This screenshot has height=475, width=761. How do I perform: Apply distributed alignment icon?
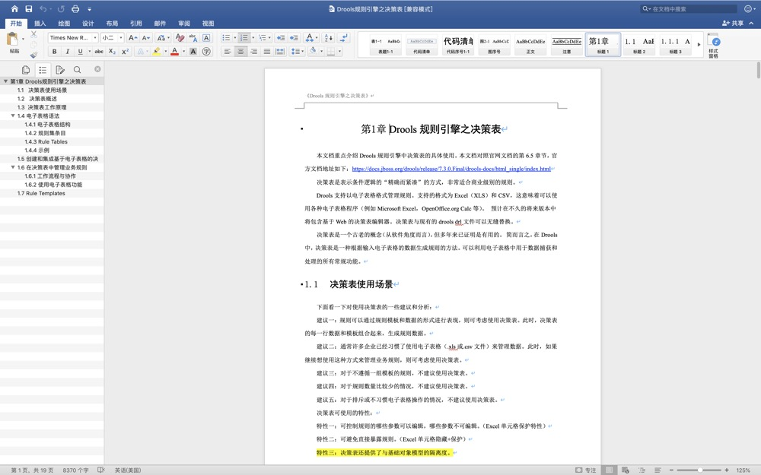[x=280, y=52]
